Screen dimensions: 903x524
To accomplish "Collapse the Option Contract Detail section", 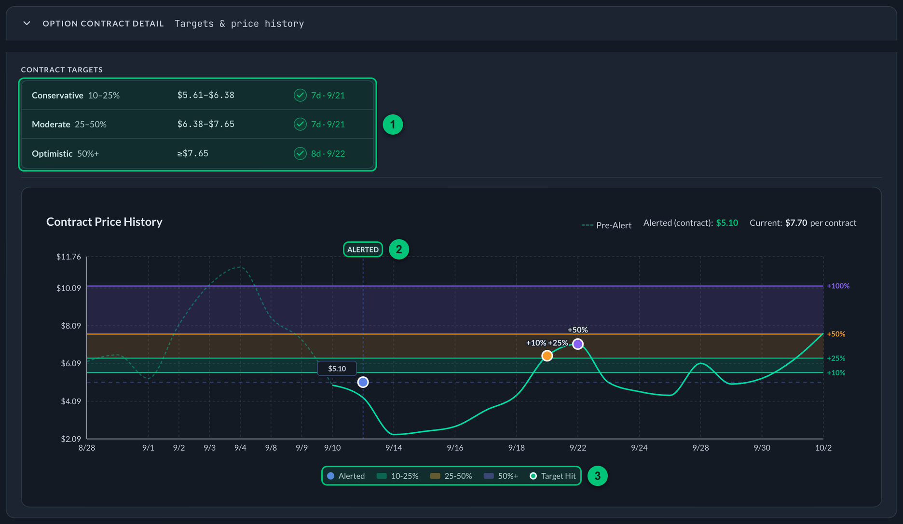I will [x=27, y=23].
